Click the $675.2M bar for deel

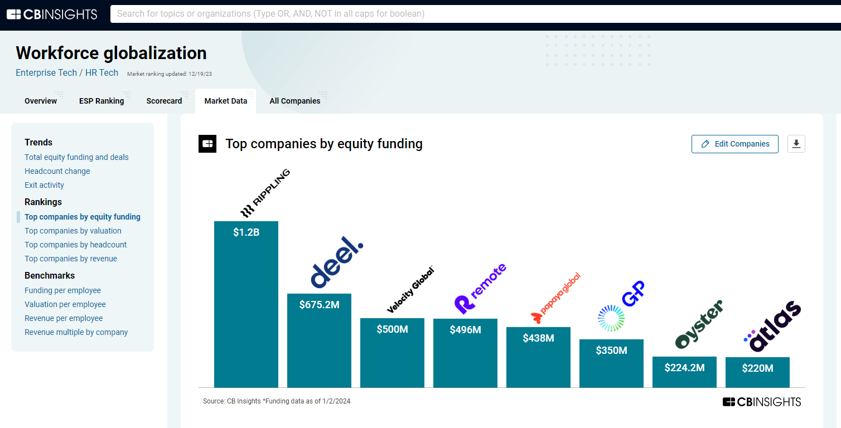pos(319,341)
